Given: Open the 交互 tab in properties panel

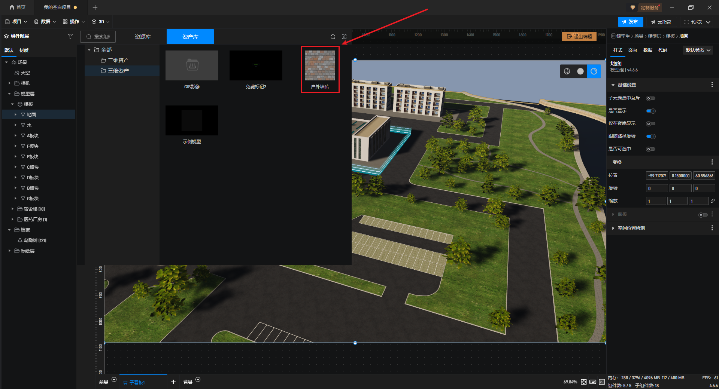Looking at the screenshot, I should pyautogui.click(x=632, y=50).
